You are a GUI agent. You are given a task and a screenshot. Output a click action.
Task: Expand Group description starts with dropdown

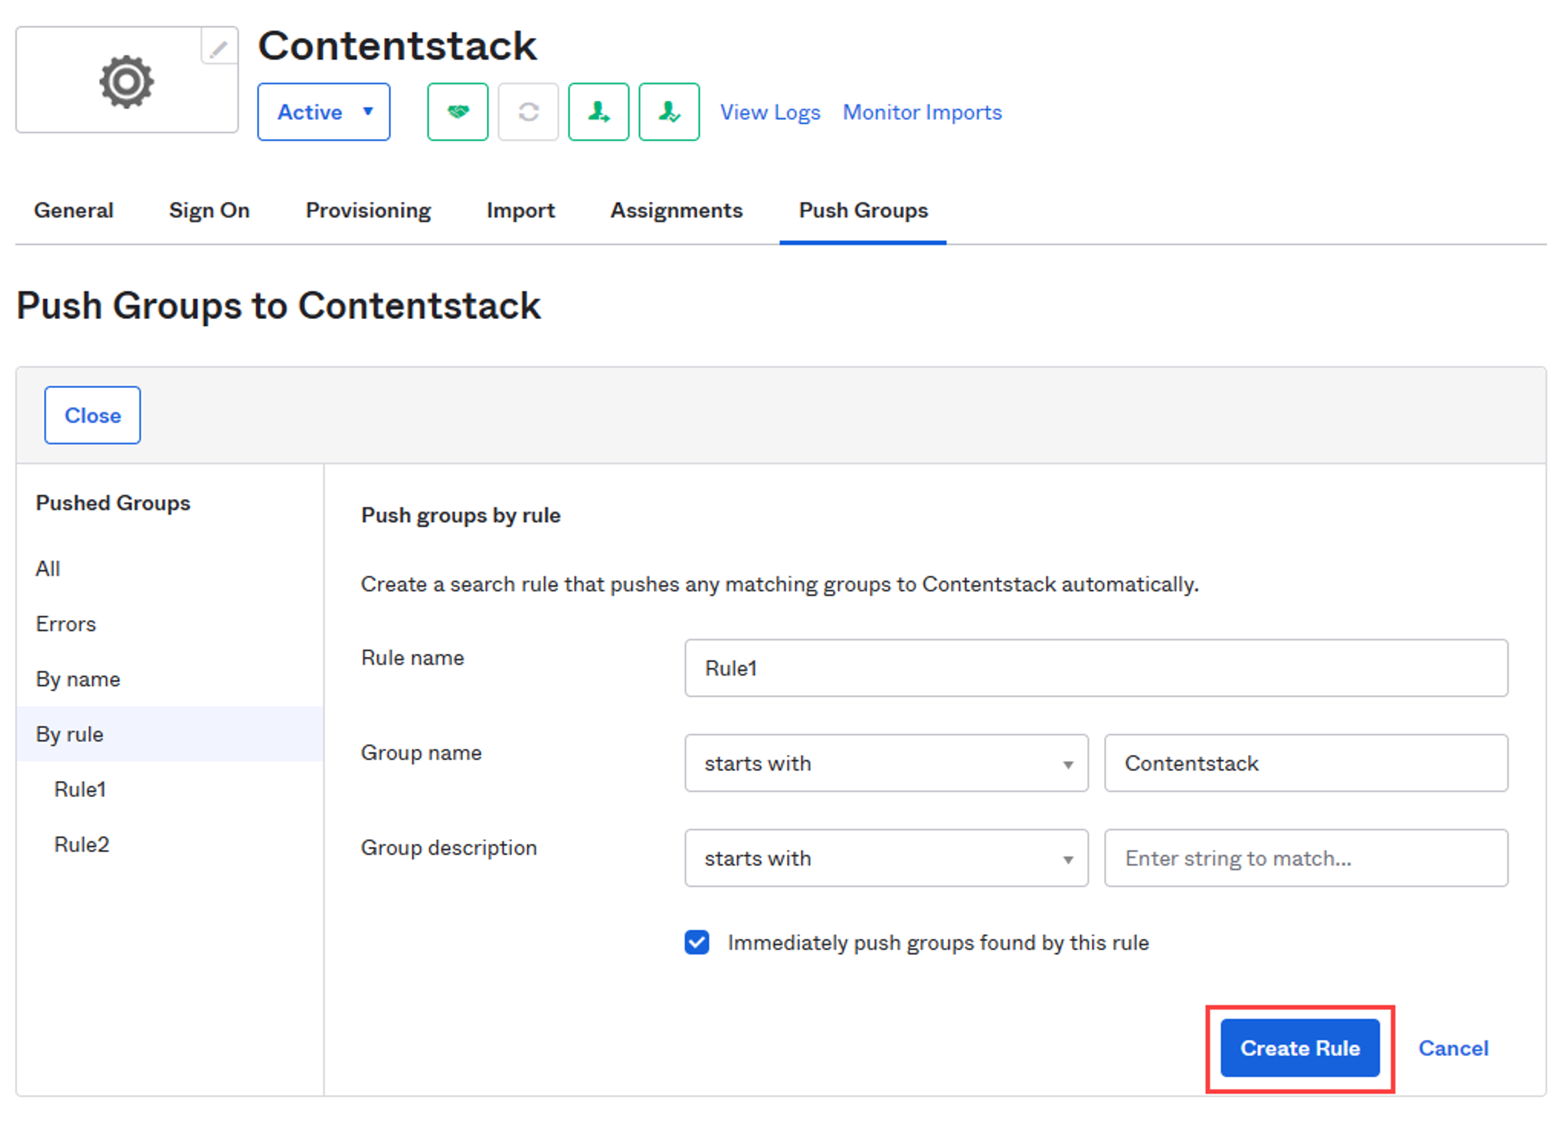886,858
